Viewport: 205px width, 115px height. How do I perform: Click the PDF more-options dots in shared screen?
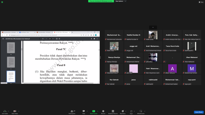click(97, 39)
